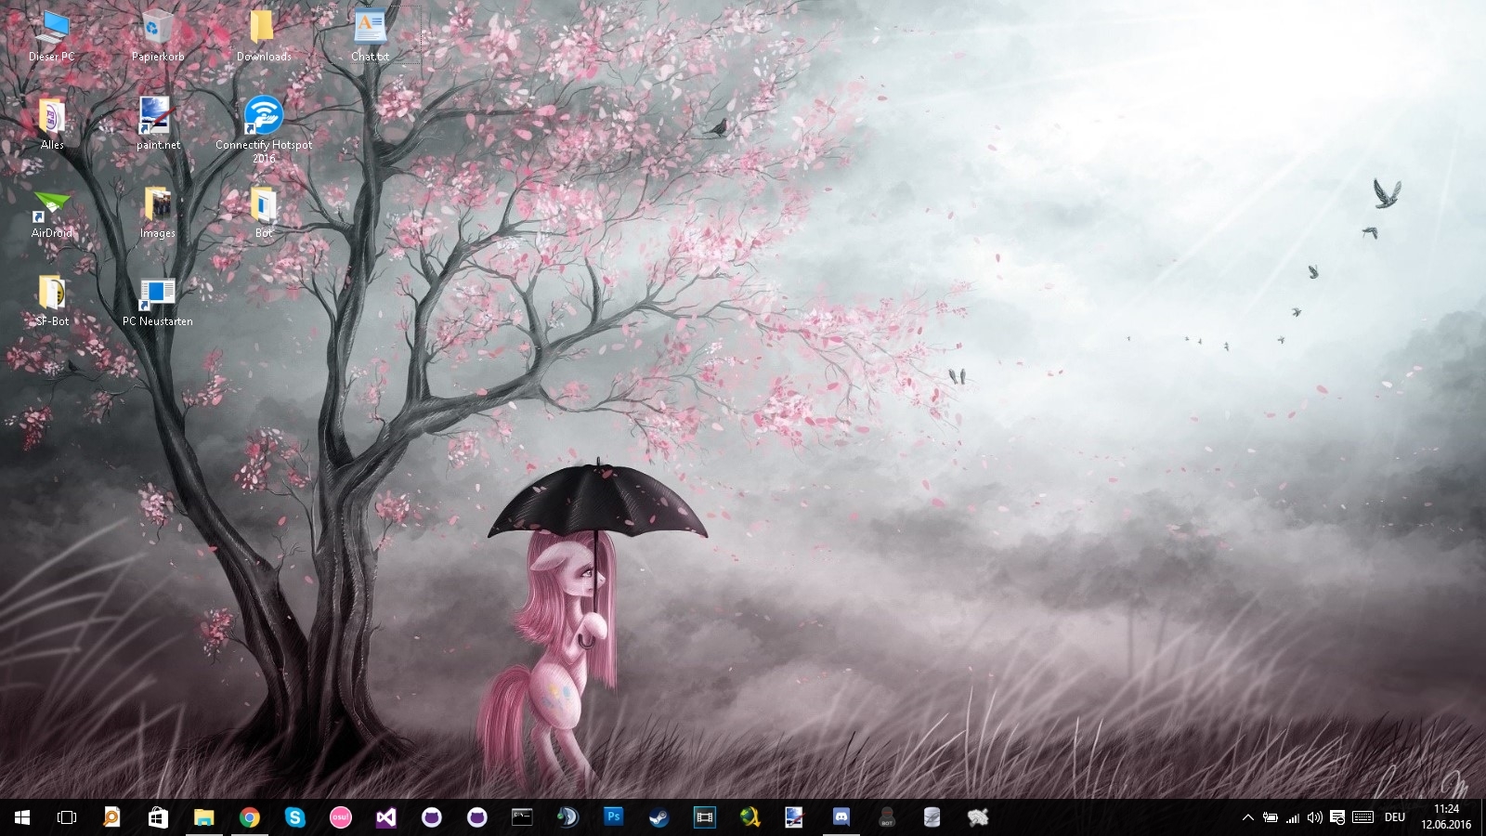Click the orange magnifier search taskbar icon
Image resolution: width=1486 pixels, height=836 pixels.
pos(111,817)
